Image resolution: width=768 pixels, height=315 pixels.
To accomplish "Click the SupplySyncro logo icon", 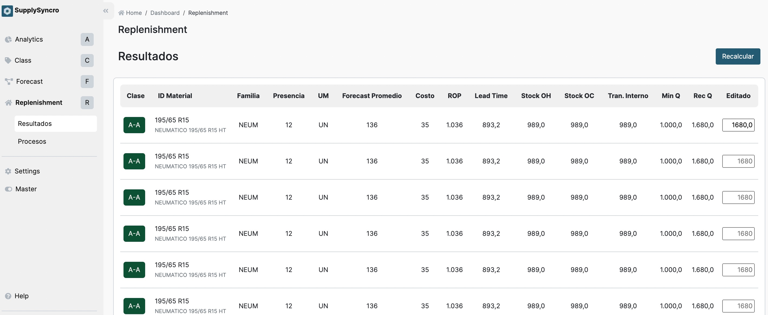I will coord(7,11).
